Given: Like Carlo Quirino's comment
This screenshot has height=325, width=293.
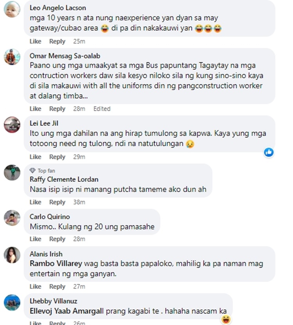Looking at the screenshot, I should pos(35,239).
